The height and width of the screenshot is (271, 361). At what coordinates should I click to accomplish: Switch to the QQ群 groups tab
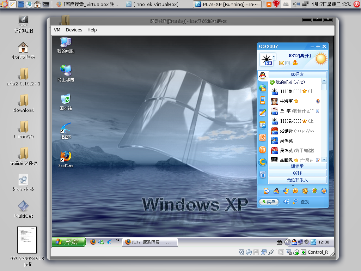[298, 173]
